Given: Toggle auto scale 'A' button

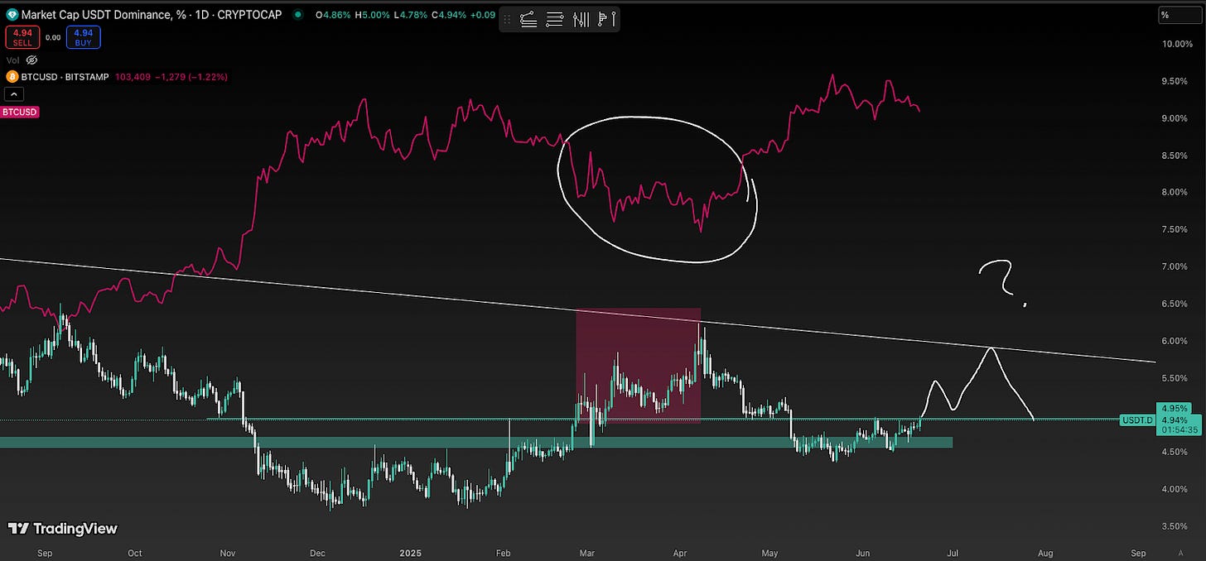Looking at the screenshot, I should (x=1180, y=552).
